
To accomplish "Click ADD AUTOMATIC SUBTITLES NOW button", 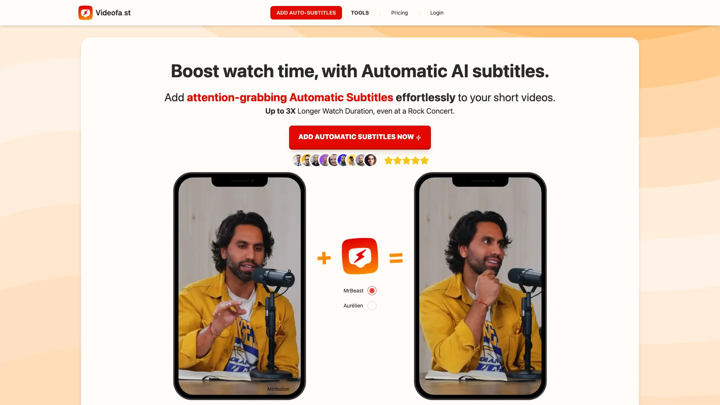I will click(x=360, y=137).
